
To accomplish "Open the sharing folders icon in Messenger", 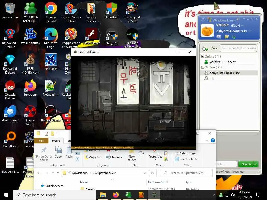I will point(227,36).
